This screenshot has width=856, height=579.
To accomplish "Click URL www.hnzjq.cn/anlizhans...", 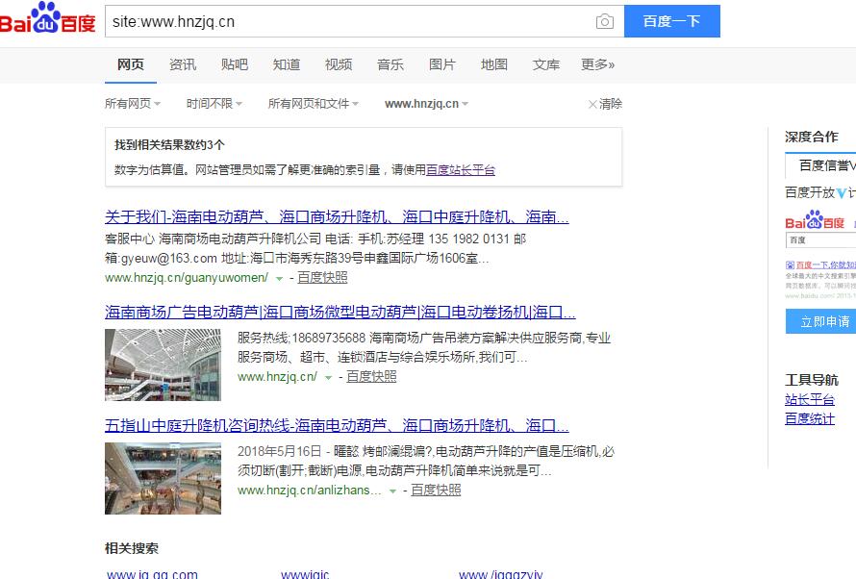I will (310, 491).
